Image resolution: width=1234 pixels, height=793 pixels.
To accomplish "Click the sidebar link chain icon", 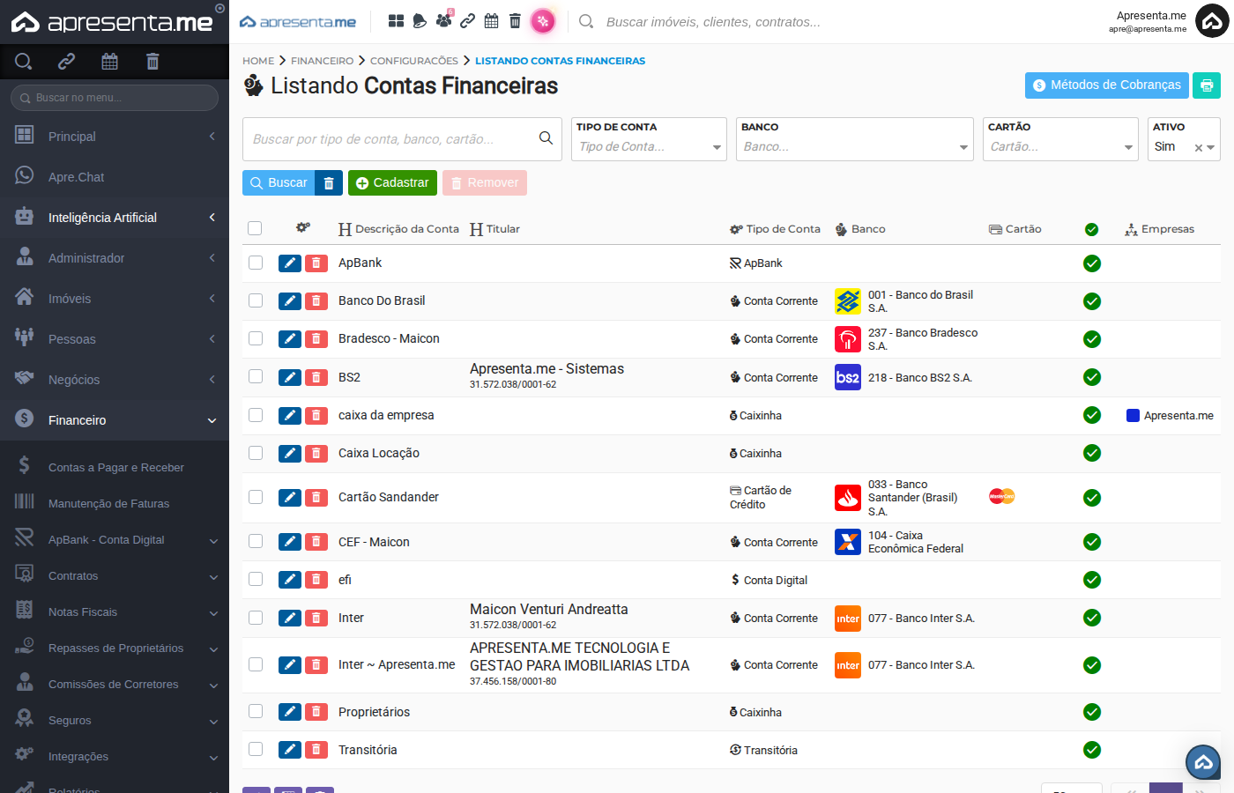I will (66, 61).
